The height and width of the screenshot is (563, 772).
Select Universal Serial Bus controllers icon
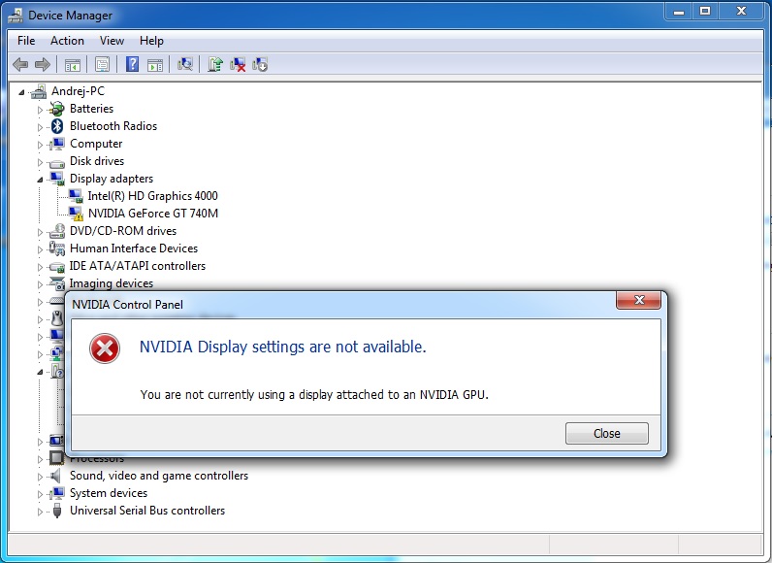click(57, 511)
